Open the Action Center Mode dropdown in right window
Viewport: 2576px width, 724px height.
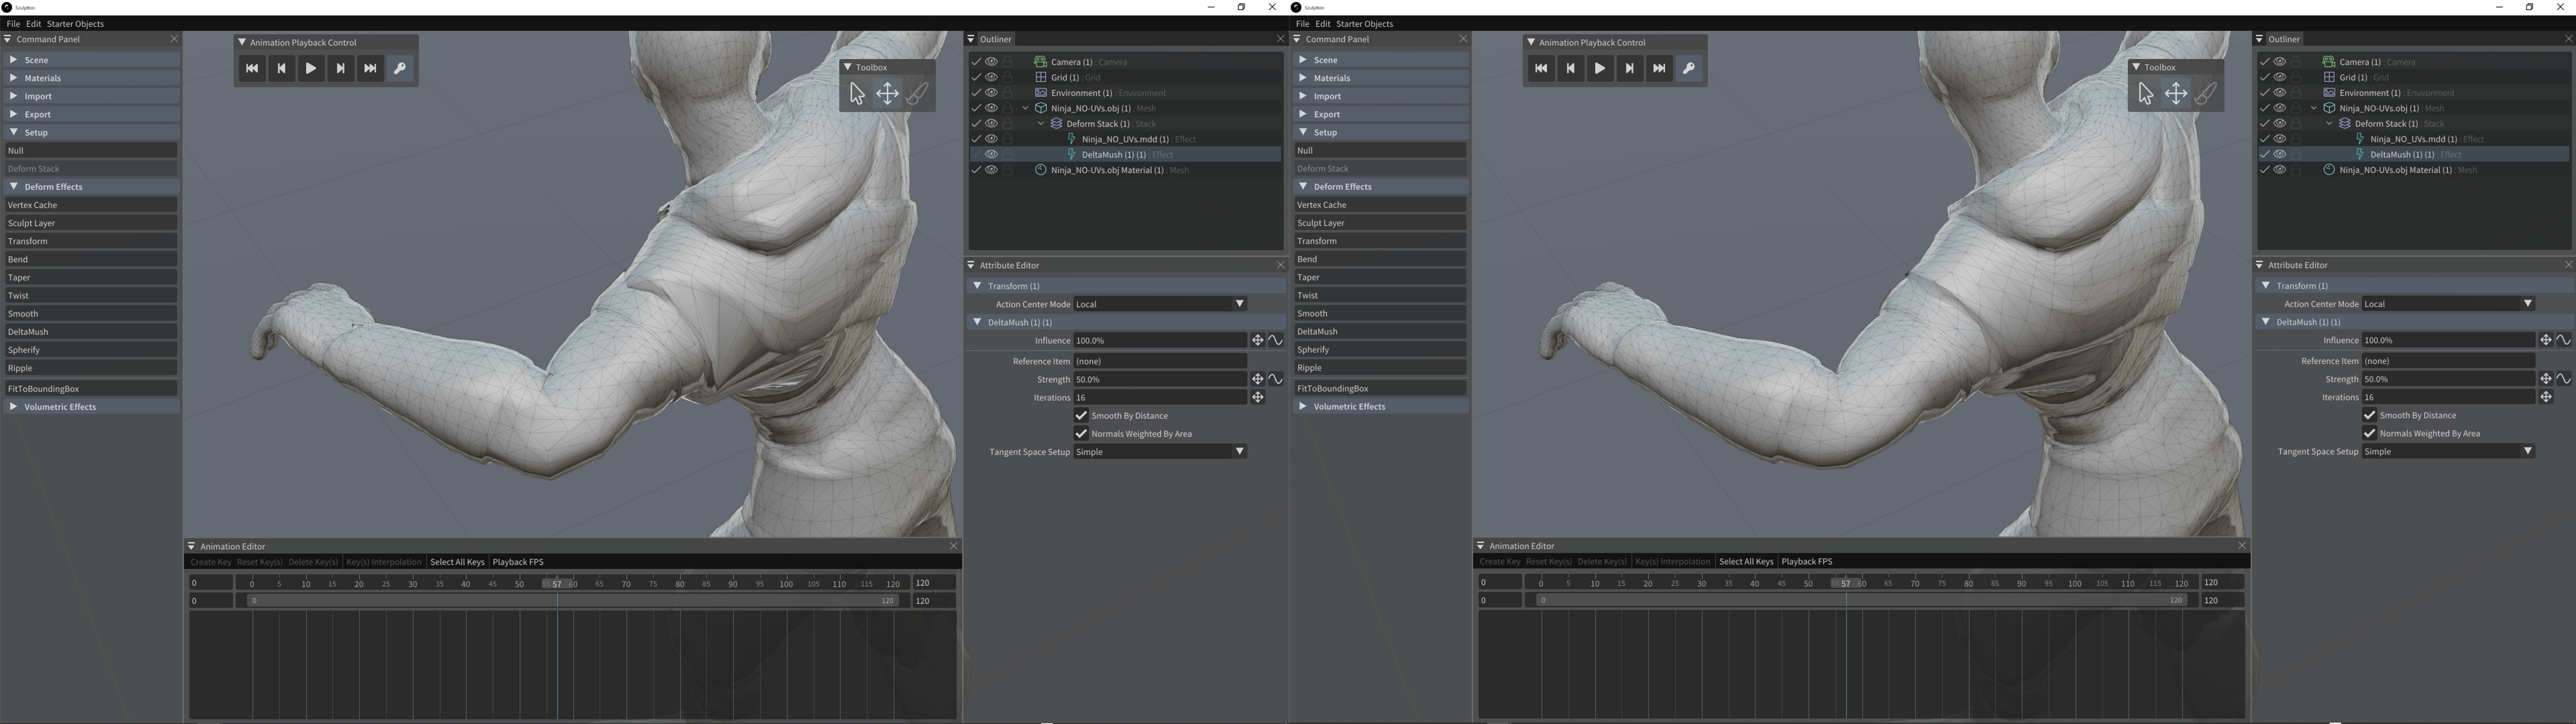2448,304
